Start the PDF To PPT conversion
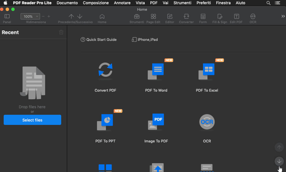286x172 pixels. click(105, 122)
